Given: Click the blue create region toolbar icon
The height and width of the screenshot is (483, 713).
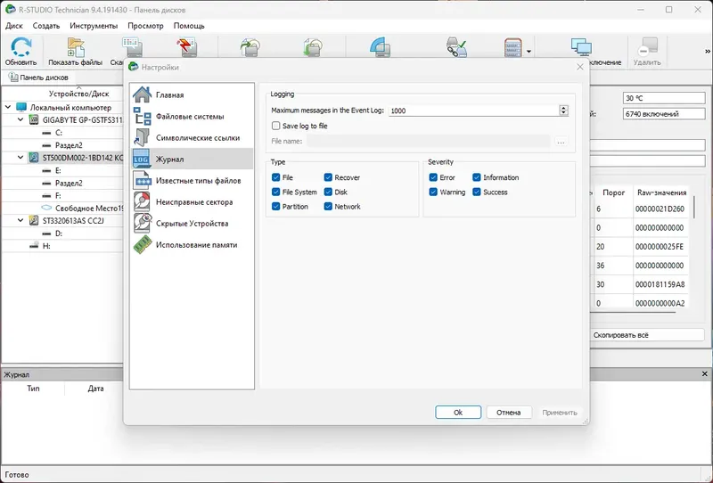Looking at the screenshot, I should coord(381,47).
